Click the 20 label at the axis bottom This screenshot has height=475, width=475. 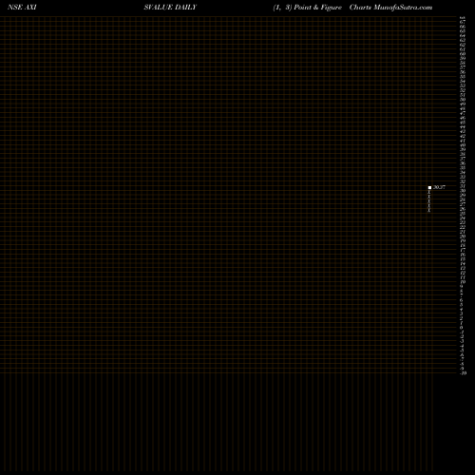[464, 373]
